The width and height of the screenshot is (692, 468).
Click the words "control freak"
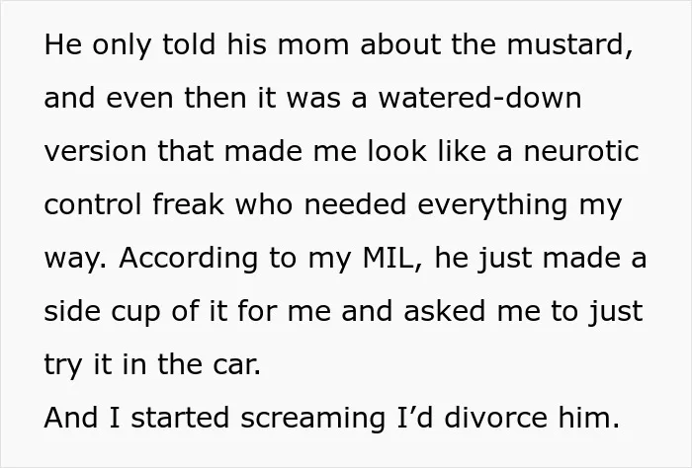[133, 204]
